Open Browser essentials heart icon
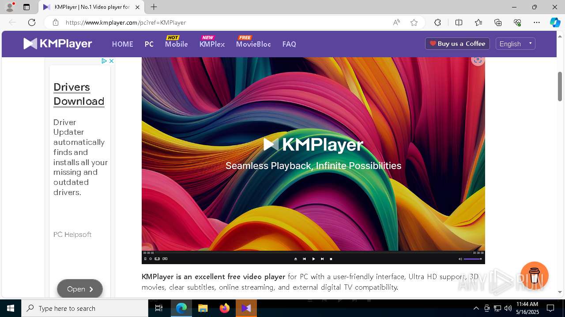 517,22
